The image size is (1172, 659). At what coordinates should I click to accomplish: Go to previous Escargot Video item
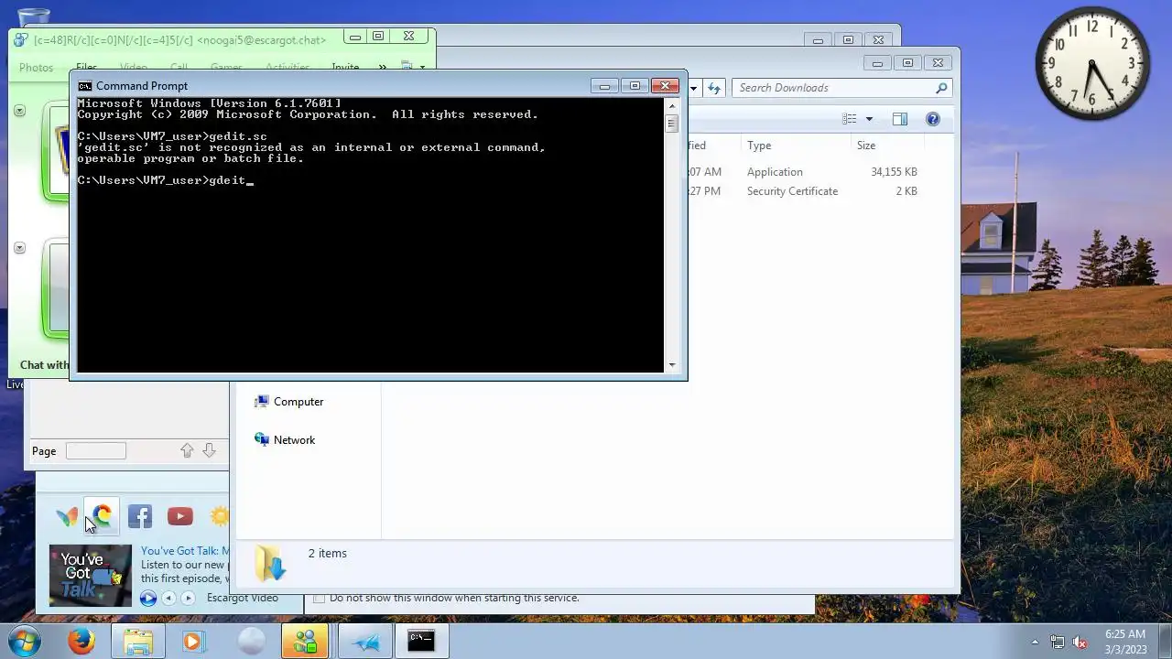[168, 598]
